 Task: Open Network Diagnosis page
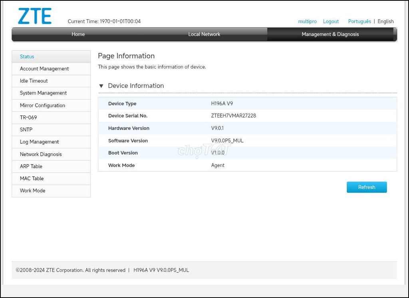point(51,154)
